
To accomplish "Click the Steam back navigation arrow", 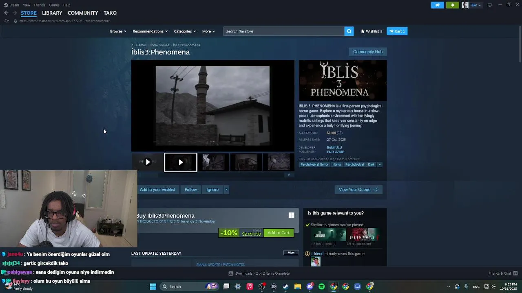I will [x=6, y=13].
